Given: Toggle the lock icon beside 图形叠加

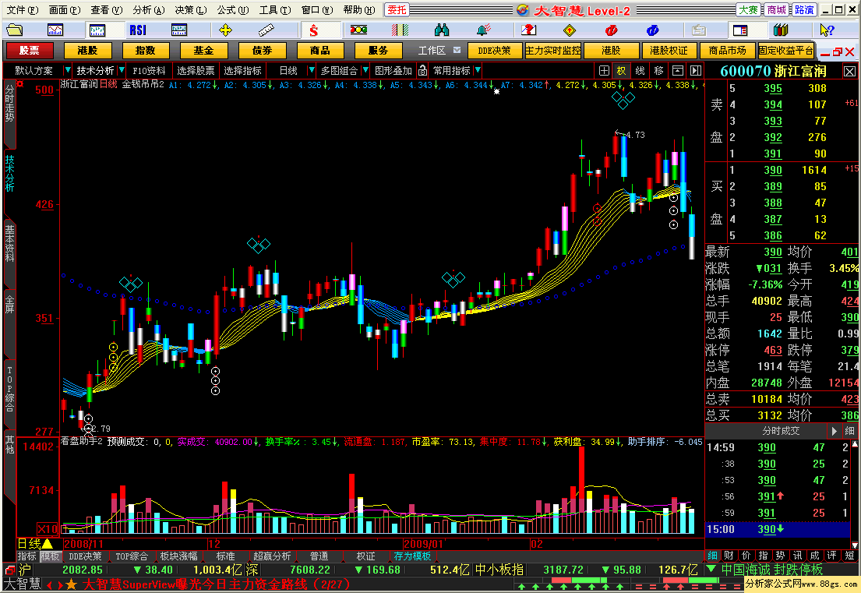Looking at the screenshot, I should point(423,70).
